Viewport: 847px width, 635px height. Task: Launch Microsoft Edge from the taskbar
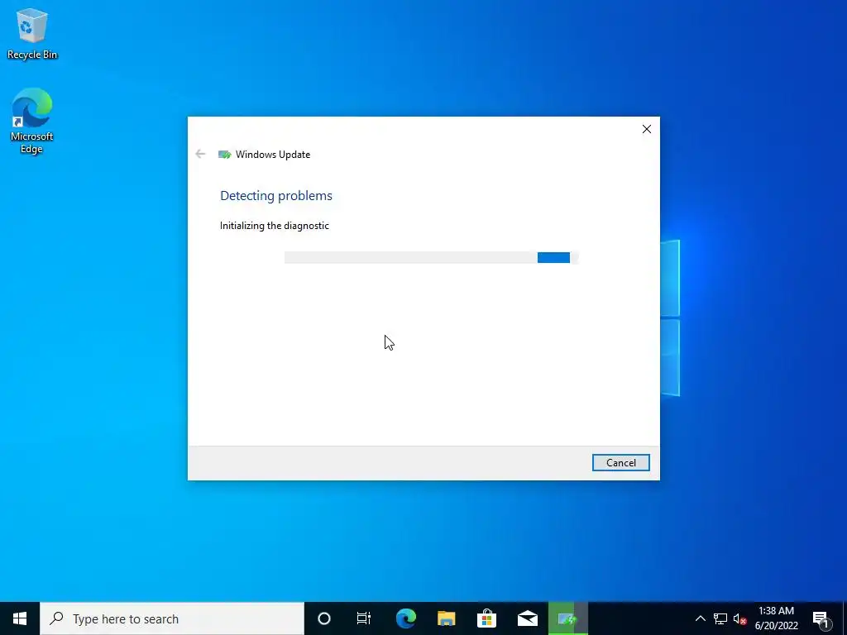click(405, 618)
